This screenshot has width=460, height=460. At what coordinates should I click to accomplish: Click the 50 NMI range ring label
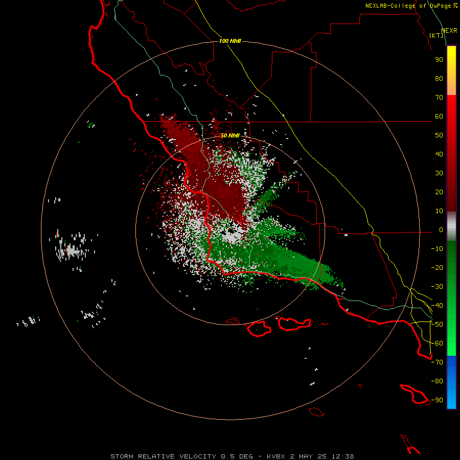coord(230,135)
